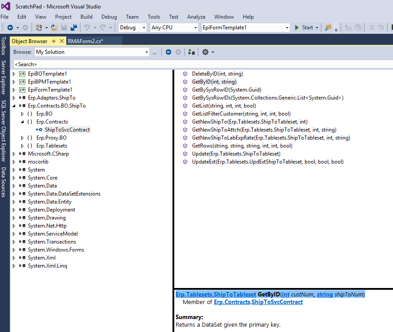Switch to the RMAForm2.cs tab
The height and width of the screenshot is (332, 393).
tap(86, 41)
